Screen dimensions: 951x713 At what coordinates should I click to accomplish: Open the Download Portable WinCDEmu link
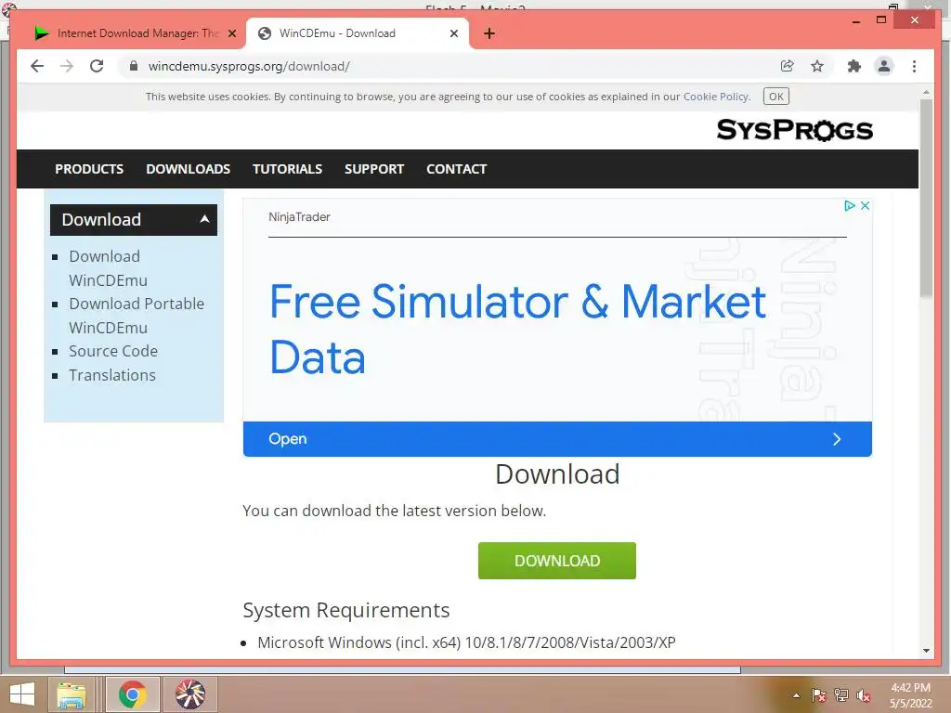pos(137,316)
